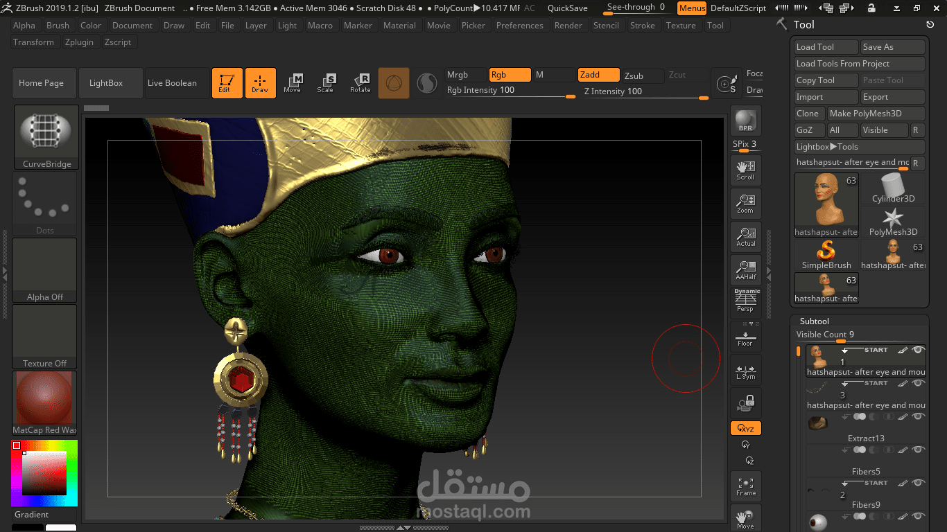Open the Texture Off picker
The image size is (947, 532).
point(45,337)
